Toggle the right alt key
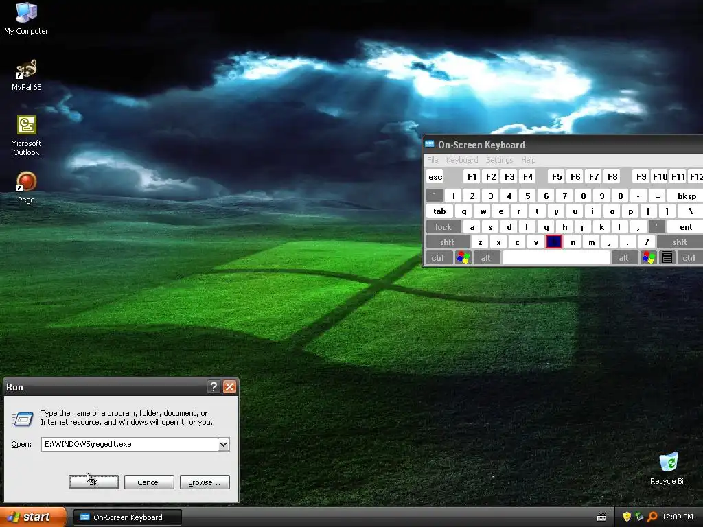Viewport: 703px width, 527px height. click(623, 258)
